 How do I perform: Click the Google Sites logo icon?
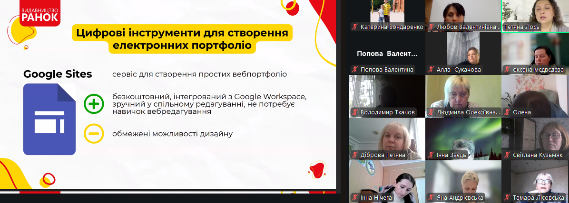pos(49,119)
